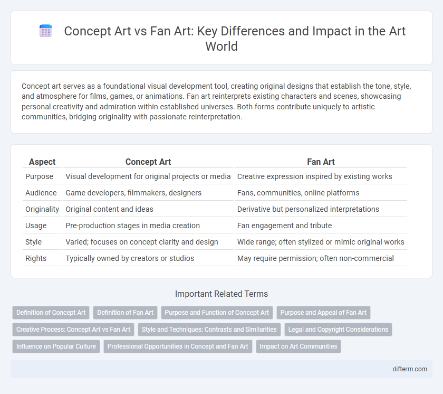Screen dimensions: 443x394
Task: Click the 'Usage' row label
Action: tap(36, 226)
